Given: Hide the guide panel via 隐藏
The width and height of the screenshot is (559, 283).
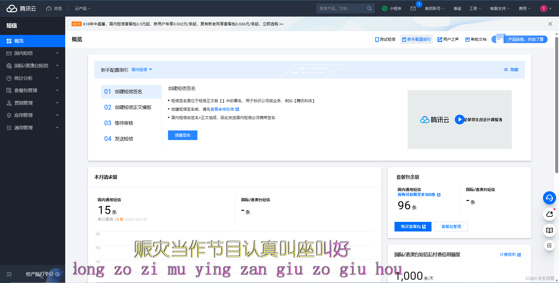Looking at the screenshot, I should pos(511,70).
